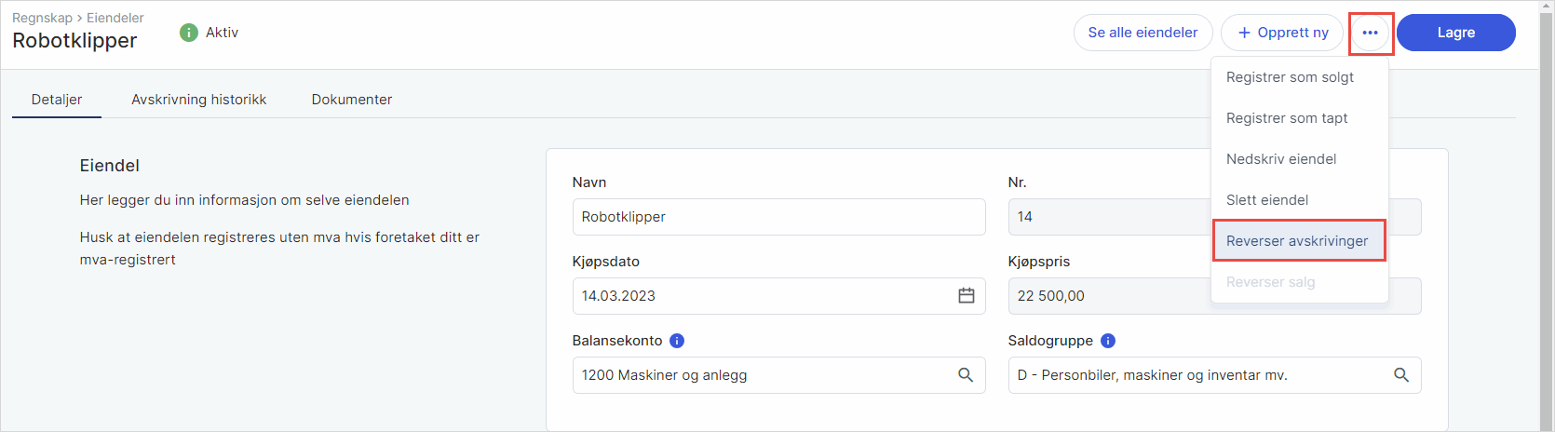Click the 'Opprett ny' button
The width and height of the screenshot is (1555, 432).
point(1282,33)
